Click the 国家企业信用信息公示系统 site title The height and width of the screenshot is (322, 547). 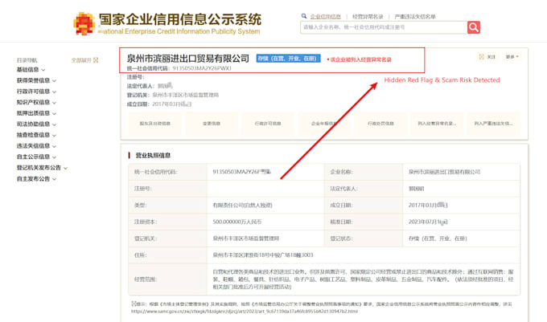(x=180, y=19)
